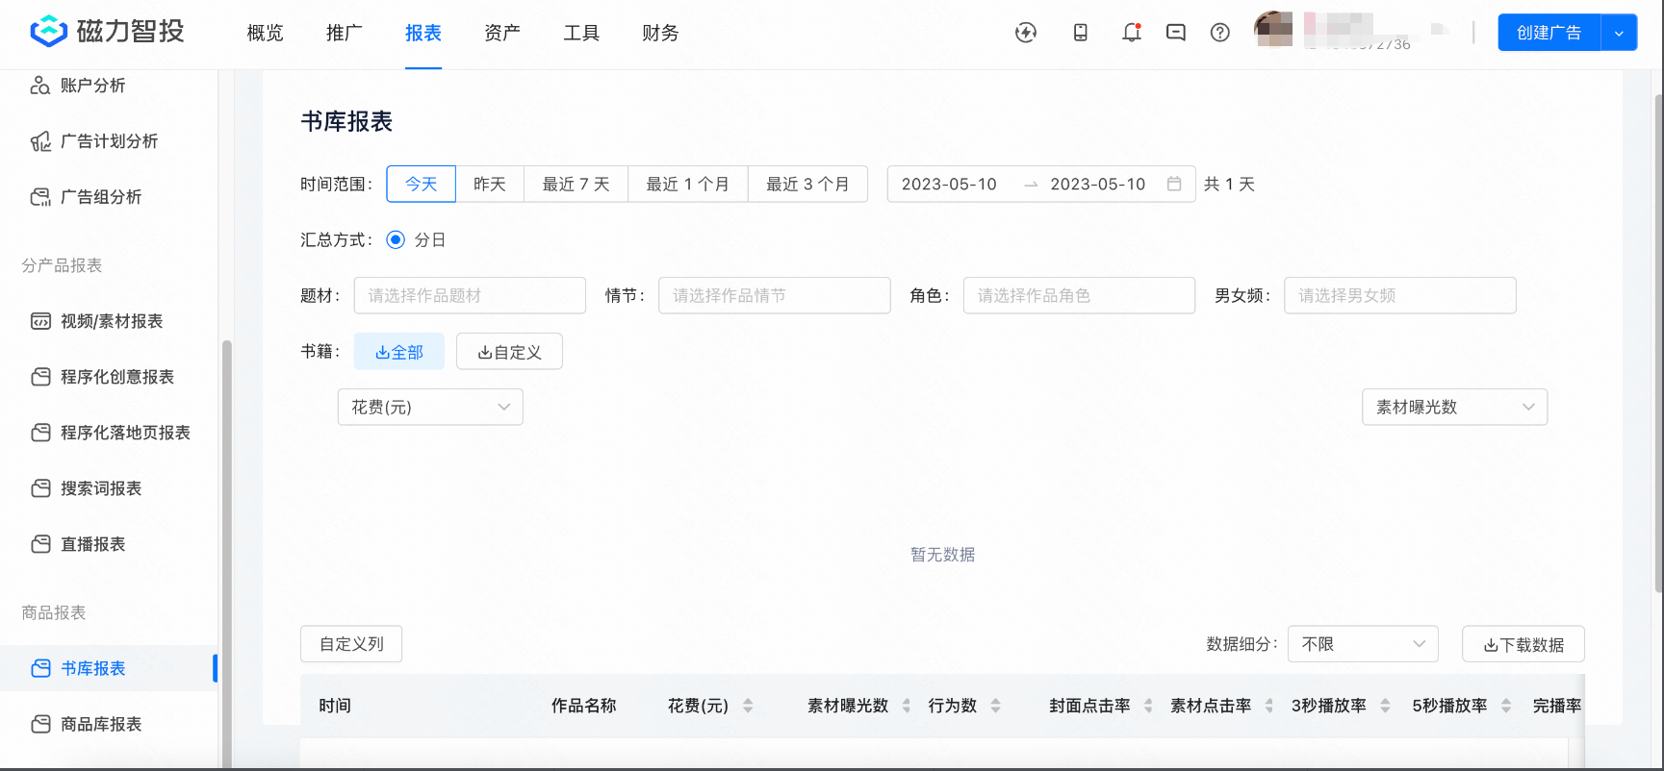
Task: Sort the 封面点击率 column
Action: click(x=1148, y=706)
